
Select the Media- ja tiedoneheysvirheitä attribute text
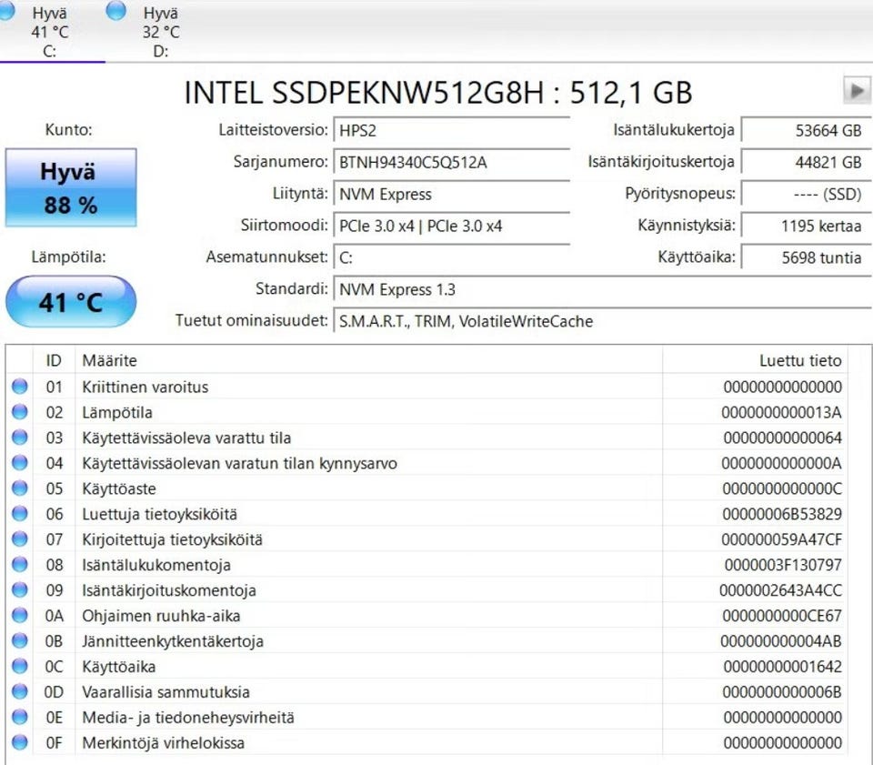tap(188, 718)
